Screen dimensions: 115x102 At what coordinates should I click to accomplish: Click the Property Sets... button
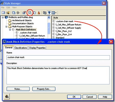[44, 89]
